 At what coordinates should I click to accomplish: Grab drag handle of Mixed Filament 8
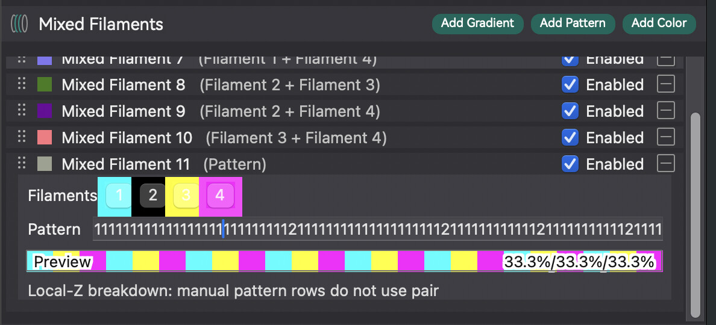[x=21, y=84]
